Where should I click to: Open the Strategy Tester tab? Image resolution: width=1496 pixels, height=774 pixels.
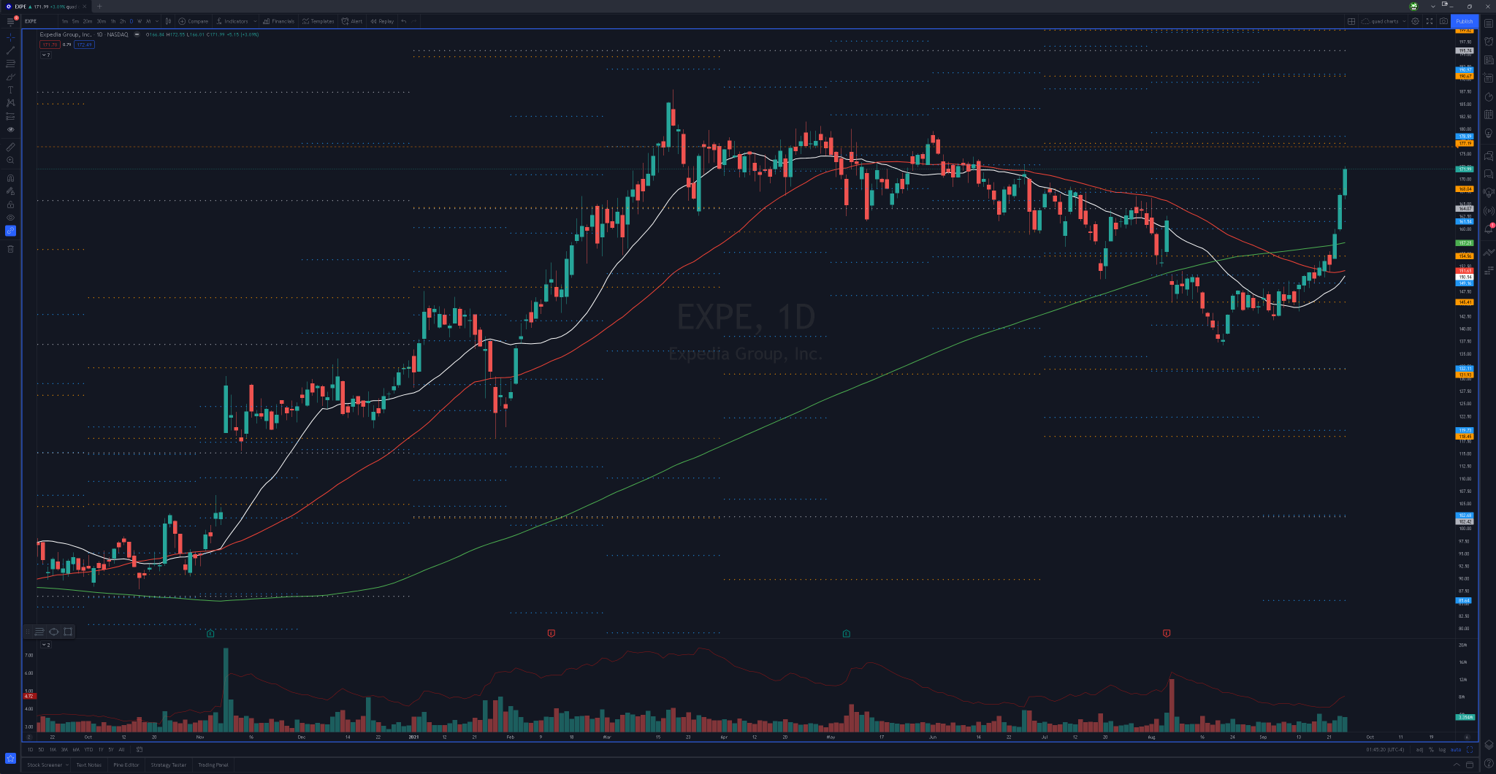(169, 765)
